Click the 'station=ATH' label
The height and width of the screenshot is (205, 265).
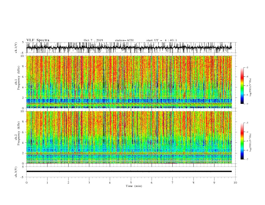pos(124,40)
